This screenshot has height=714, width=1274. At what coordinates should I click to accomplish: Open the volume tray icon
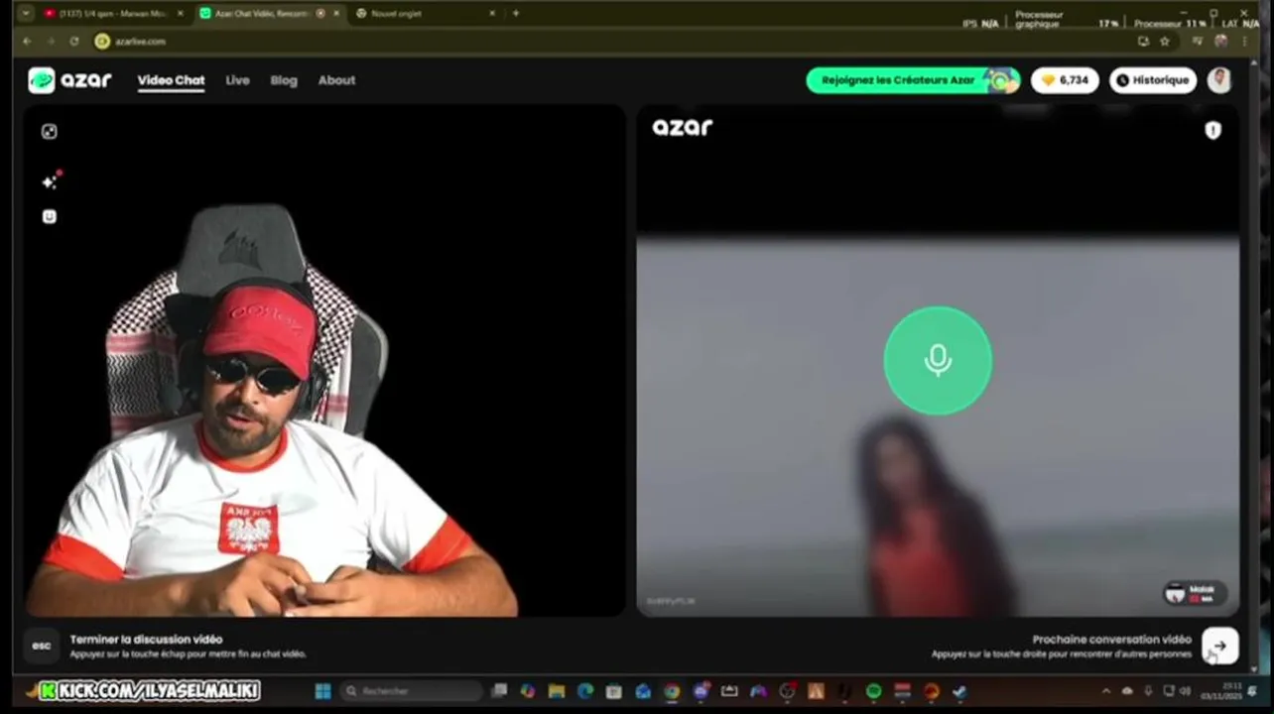(x=1185, y=691)
